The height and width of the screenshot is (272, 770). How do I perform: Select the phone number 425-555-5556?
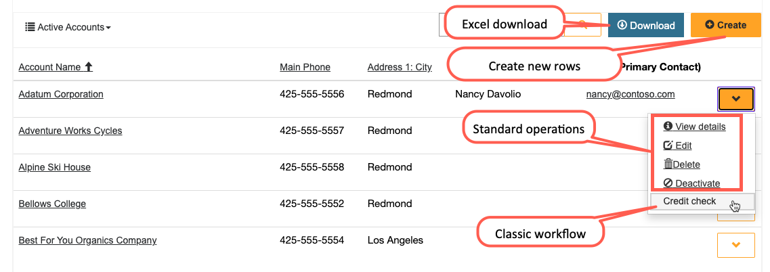point(312,94)
